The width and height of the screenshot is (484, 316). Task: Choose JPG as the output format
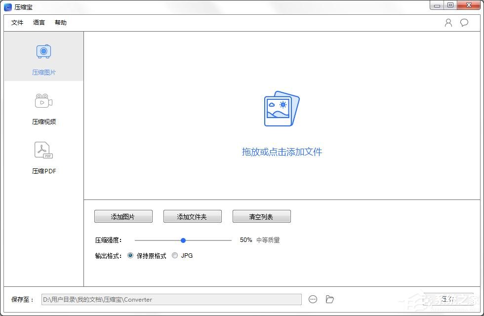175,255
